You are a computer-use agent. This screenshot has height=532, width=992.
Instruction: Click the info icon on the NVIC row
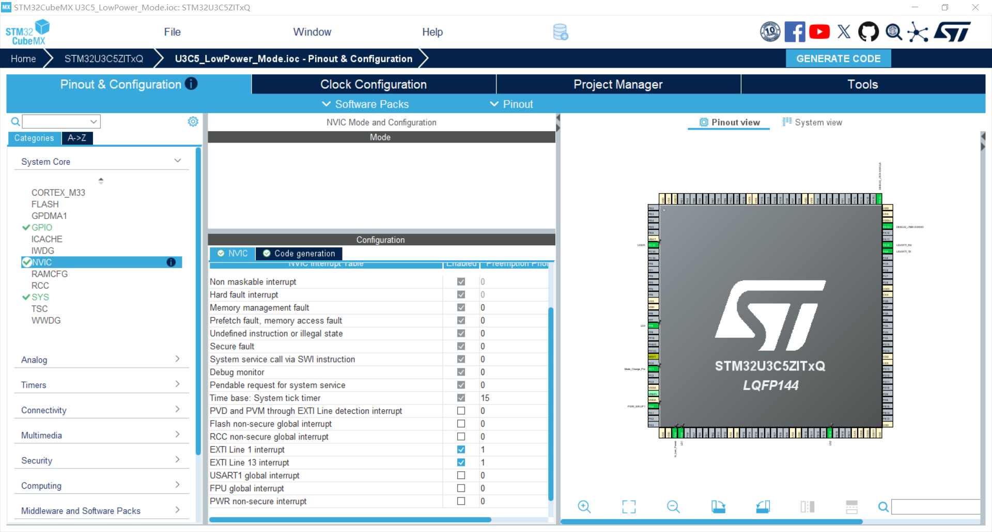[x=171, y=262]
